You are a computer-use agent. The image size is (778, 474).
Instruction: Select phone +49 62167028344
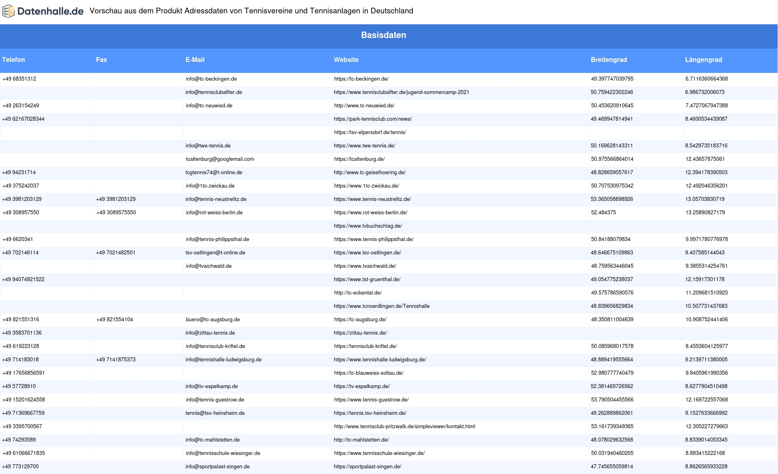pos(24,119)
